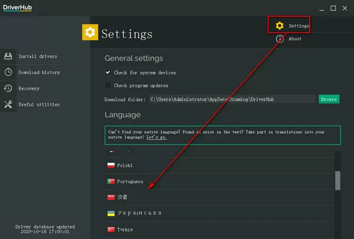This screenshot has width=354, height=239.
Task: Maximize the DriverHub window
Action: pos(333,8)
